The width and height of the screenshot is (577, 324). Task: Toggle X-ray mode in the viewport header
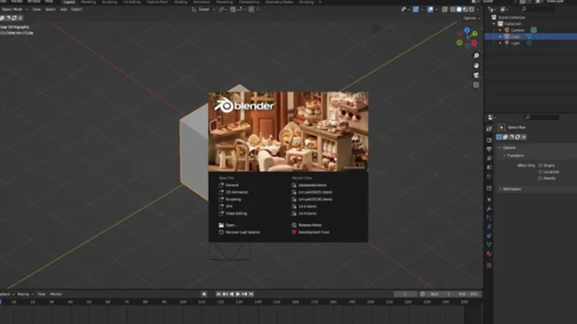click(x=445, y=10)
